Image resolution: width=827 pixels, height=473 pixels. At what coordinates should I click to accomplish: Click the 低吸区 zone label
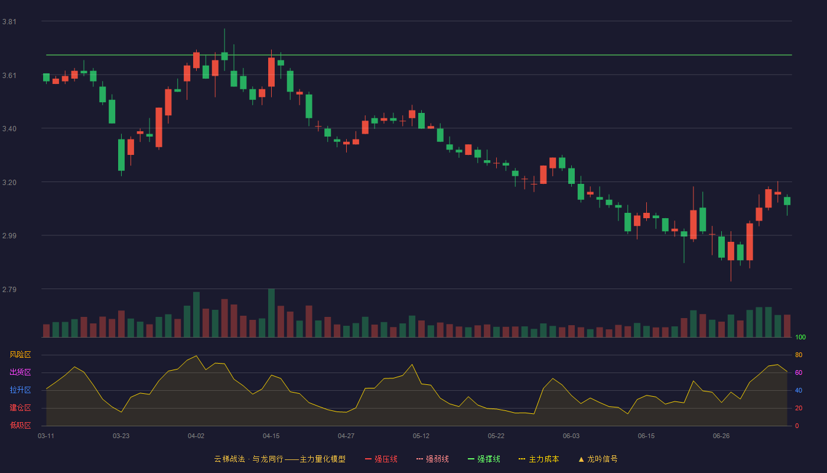[x=21, y=425]
